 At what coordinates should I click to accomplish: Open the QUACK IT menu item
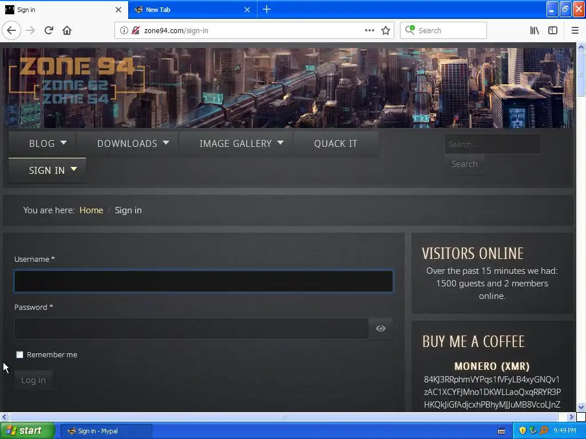(x=335, y=143)
